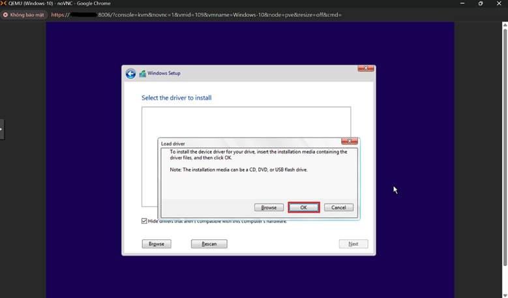
Task: Click the Rescan button
Action: pyautogui.click(x=209, y=244)
